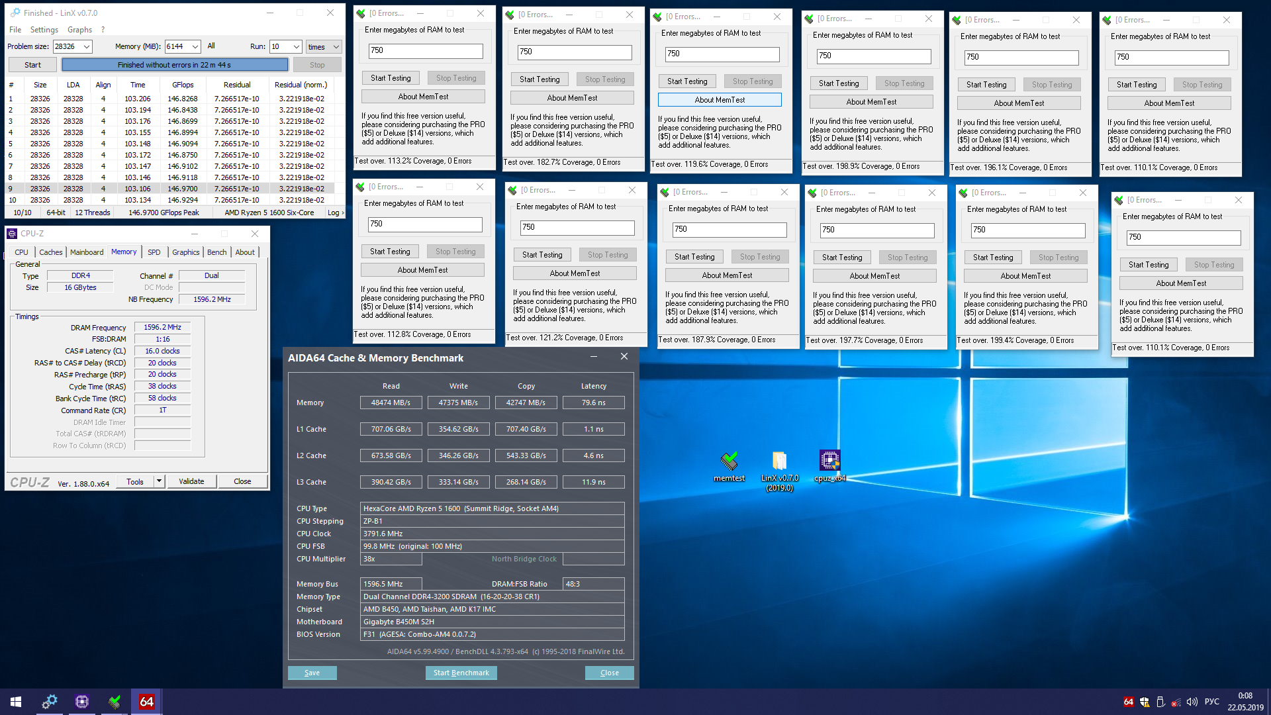This screenshot has height=715, width=1271.
Task: Click the CPU-Z taskbar icon
Action: (82, 702)
